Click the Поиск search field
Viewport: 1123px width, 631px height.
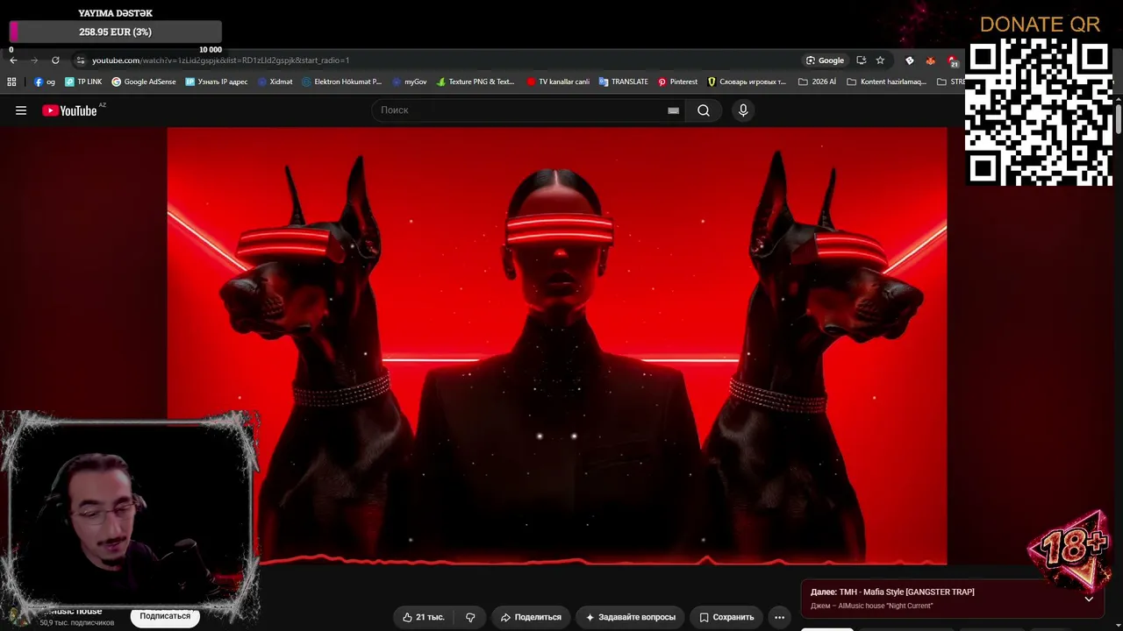522,110
